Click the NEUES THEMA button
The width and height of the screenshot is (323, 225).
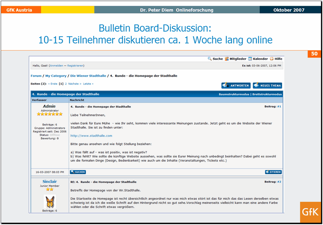click(267, 85)
